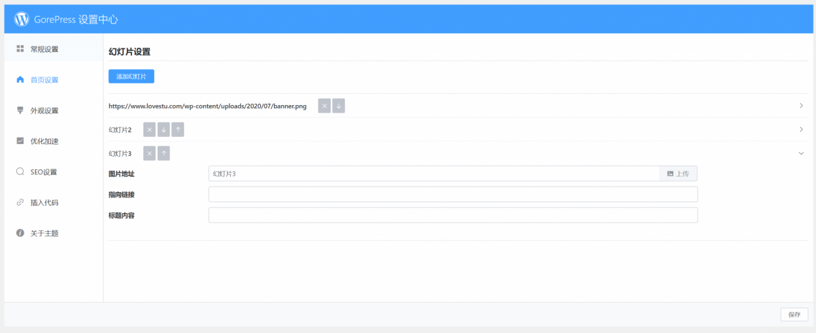Click the 首页设置 home icon

20,80
